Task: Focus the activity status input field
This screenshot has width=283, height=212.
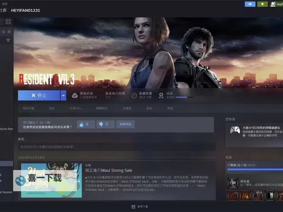Action: (x=117, y=147)
